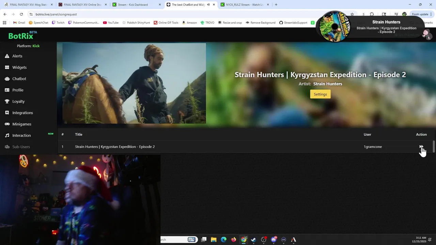Open Steam from the taskbar
The width and height of the screenshot is (436, 245).
click(253, 240)
